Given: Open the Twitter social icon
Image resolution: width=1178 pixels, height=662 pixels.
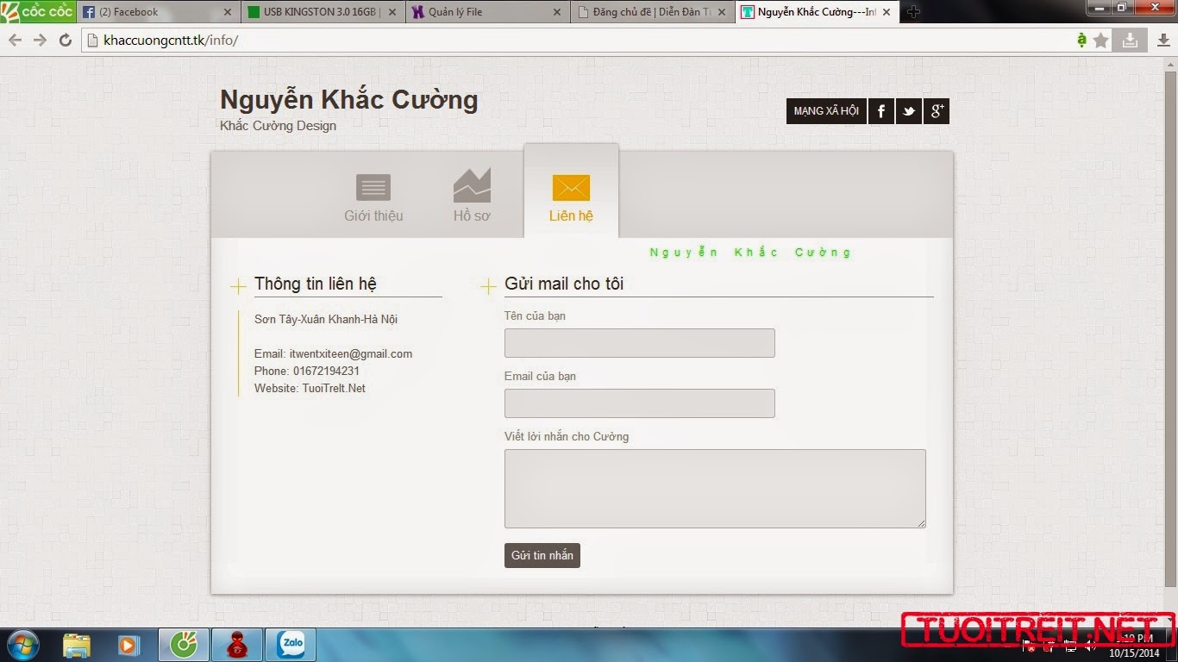Looking at the screenshot, I should click(x=909, y=111).
